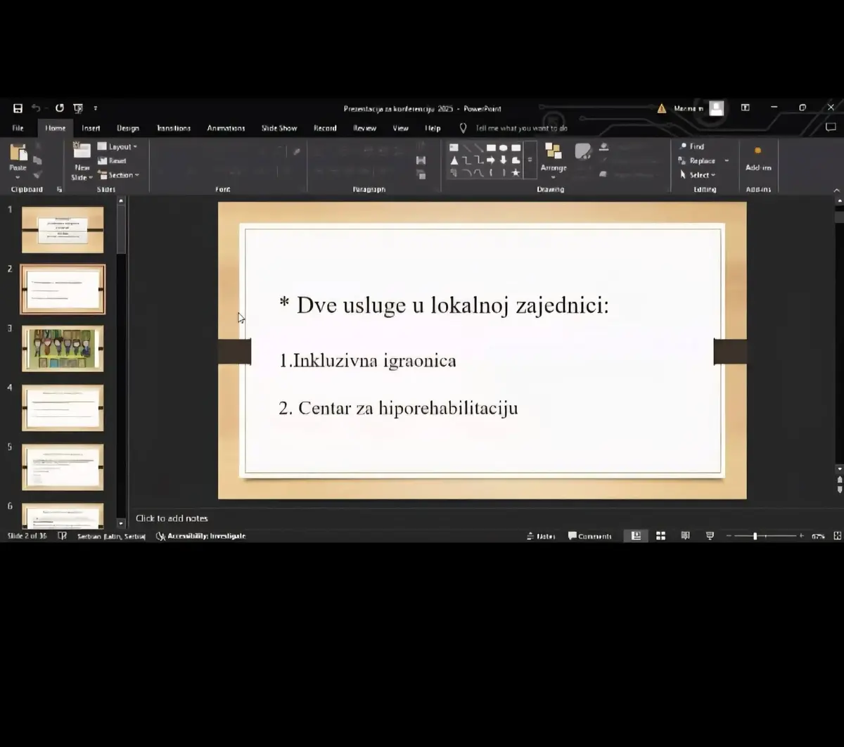Open Slide Sorter view from status bar

(x=660, y=536)
